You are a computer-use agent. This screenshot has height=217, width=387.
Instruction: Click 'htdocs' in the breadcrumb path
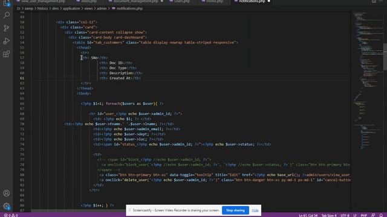pos(42,8)
